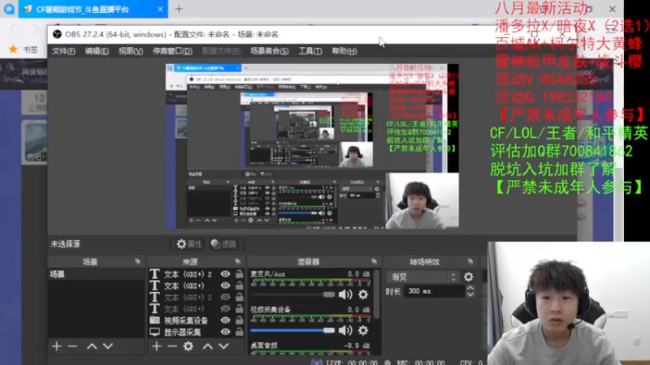Select the 视频采集设备 source row
Viewport: 650px width, 365px height.
click(196, 320)
